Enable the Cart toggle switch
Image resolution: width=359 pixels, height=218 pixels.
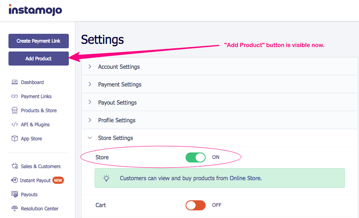tap(196, 205)
